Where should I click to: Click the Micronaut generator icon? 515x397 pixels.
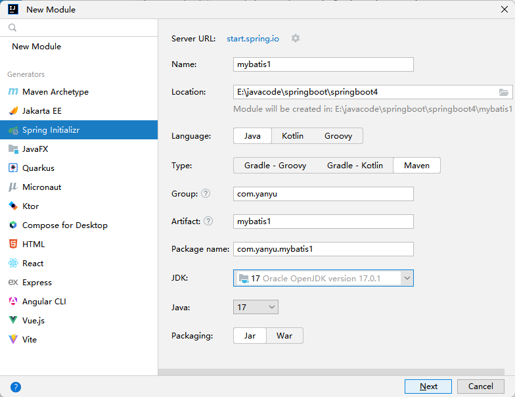pyautogui.click(x=13, y=187)
